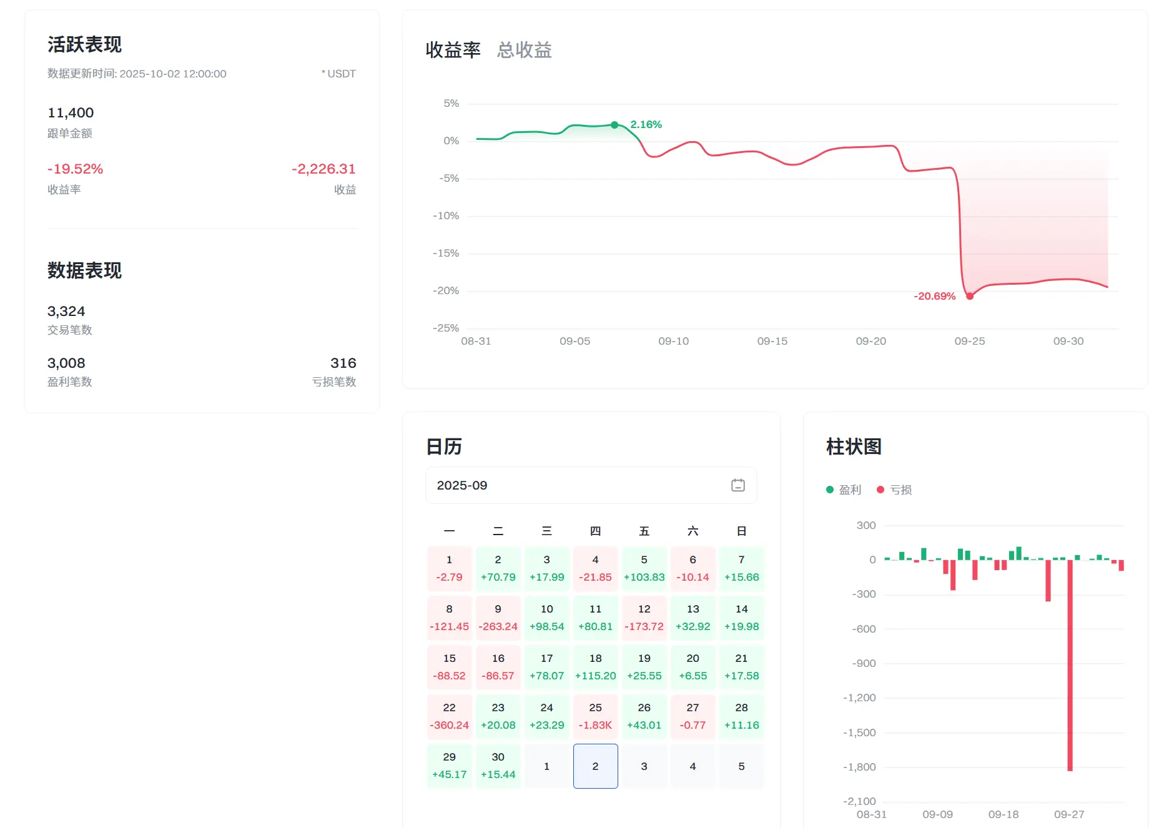Select September 16 cell showing -86.57
This screenshot has height=828, width=1154.
point(498,668)
